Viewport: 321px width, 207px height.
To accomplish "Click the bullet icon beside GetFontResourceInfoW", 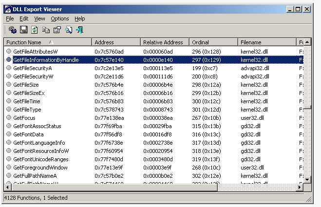I will 9,151.
